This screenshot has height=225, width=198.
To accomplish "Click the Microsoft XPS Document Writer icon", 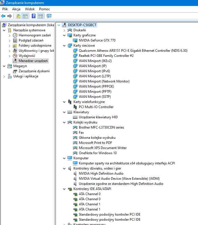I will [75, 148].
